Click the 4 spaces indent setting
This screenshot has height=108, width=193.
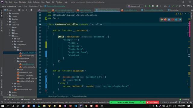point(172,102)
